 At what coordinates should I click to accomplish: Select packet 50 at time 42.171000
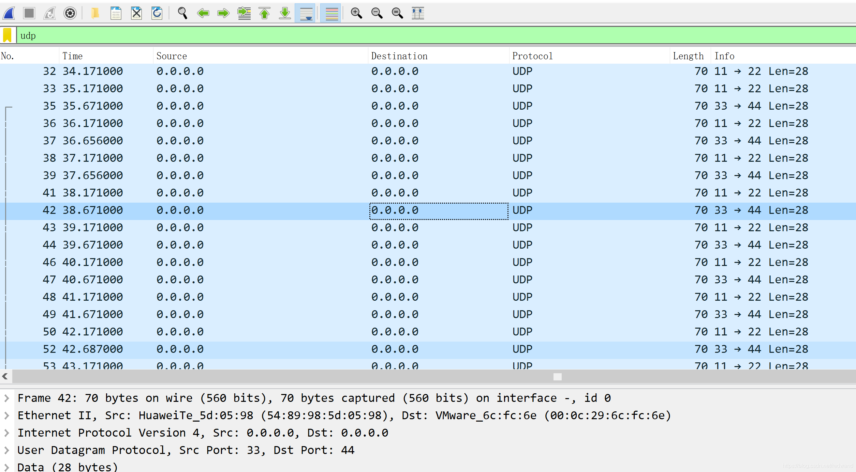[x=428, y=332]
